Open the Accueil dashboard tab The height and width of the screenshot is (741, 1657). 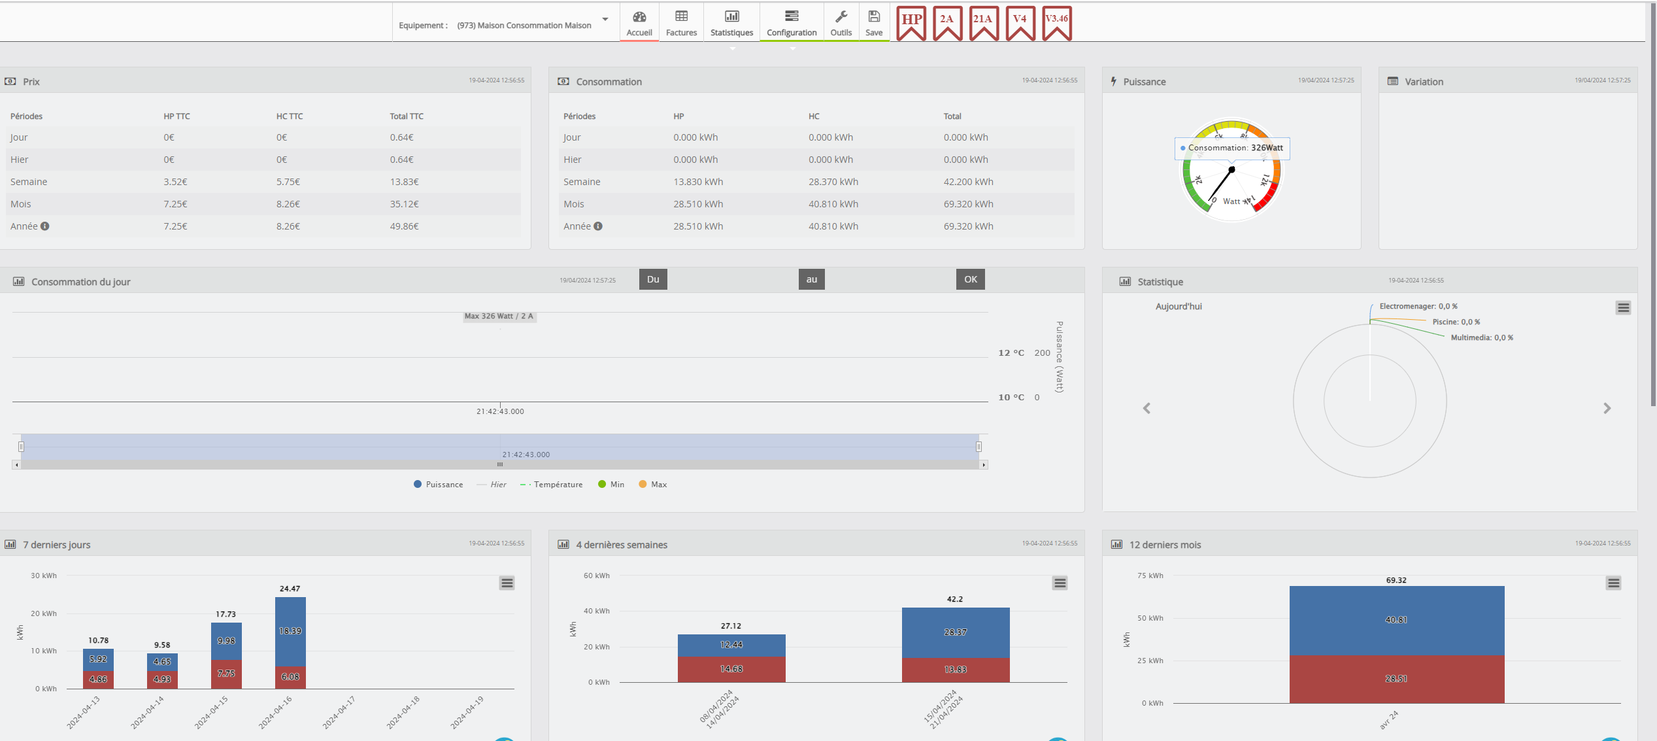639,23
